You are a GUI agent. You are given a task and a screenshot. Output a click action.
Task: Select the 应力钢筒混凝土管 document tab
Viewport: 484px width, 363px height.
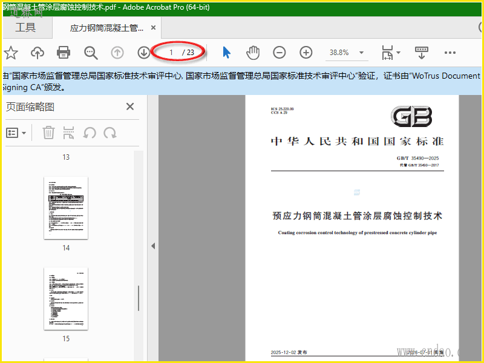point(106,28)
